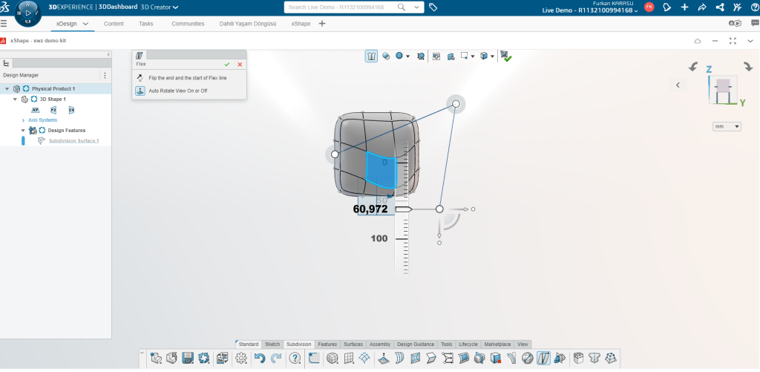Toggle the active Flex tool in toolbar
760x372 pixels.
pos(543,358)
